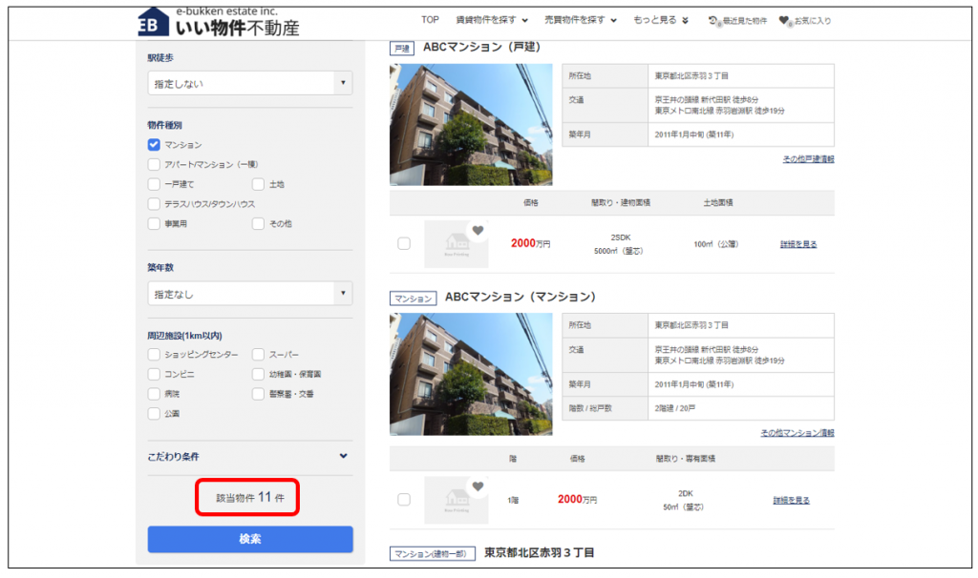The width and height of the screenshot is (978, 578).
Task: Click ABCマンション（戸建）building photo
Action: [471, 124]
